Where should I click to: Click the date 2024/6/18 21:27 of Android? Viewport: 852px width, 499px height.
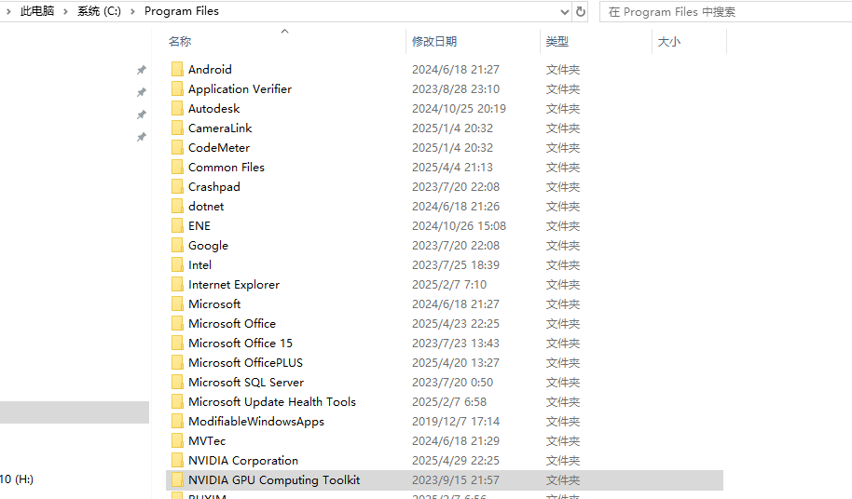click(x=455, y=70)
